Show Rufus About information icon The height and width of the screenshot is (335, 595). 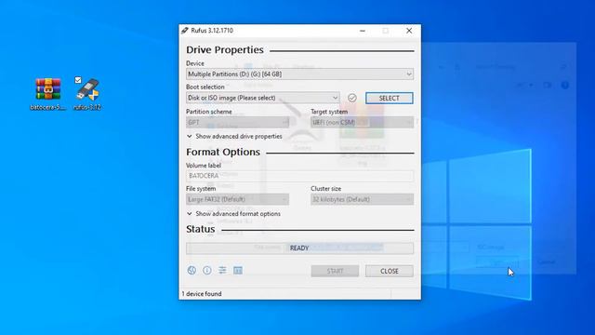pyautogui.click(x=206, y=270)
